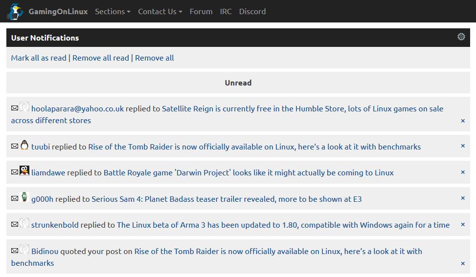Click g000h's green avatar

pos(24,198)
